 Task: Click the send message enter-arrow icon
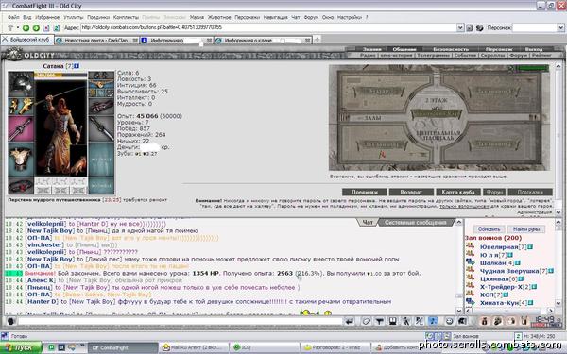[350, 321]
